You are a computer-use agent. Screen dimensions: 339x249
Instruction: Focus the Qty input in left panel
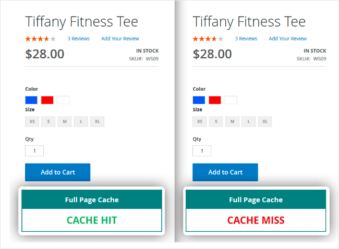34,151
